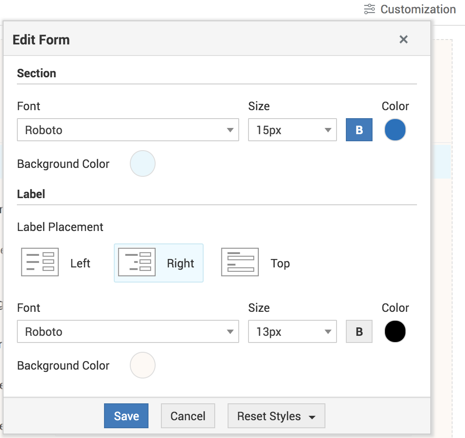This screenshot has height=438, width=465.
Task: Toggle bold for Section font
Action: [x=359, y=130]
